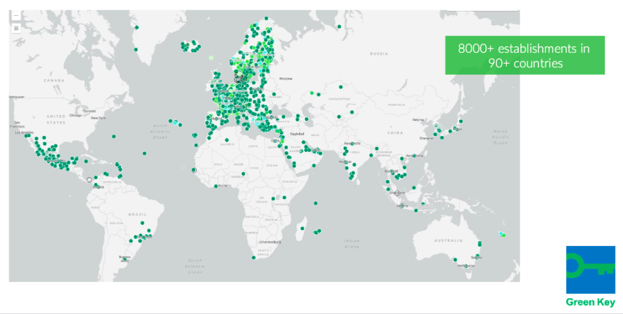Select the green marker in Kazakhstan
Screen dimensions: 623x314
340,87
